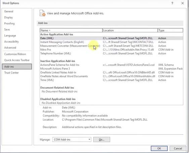Sort by the Type column header

click(x=170, y=30)
